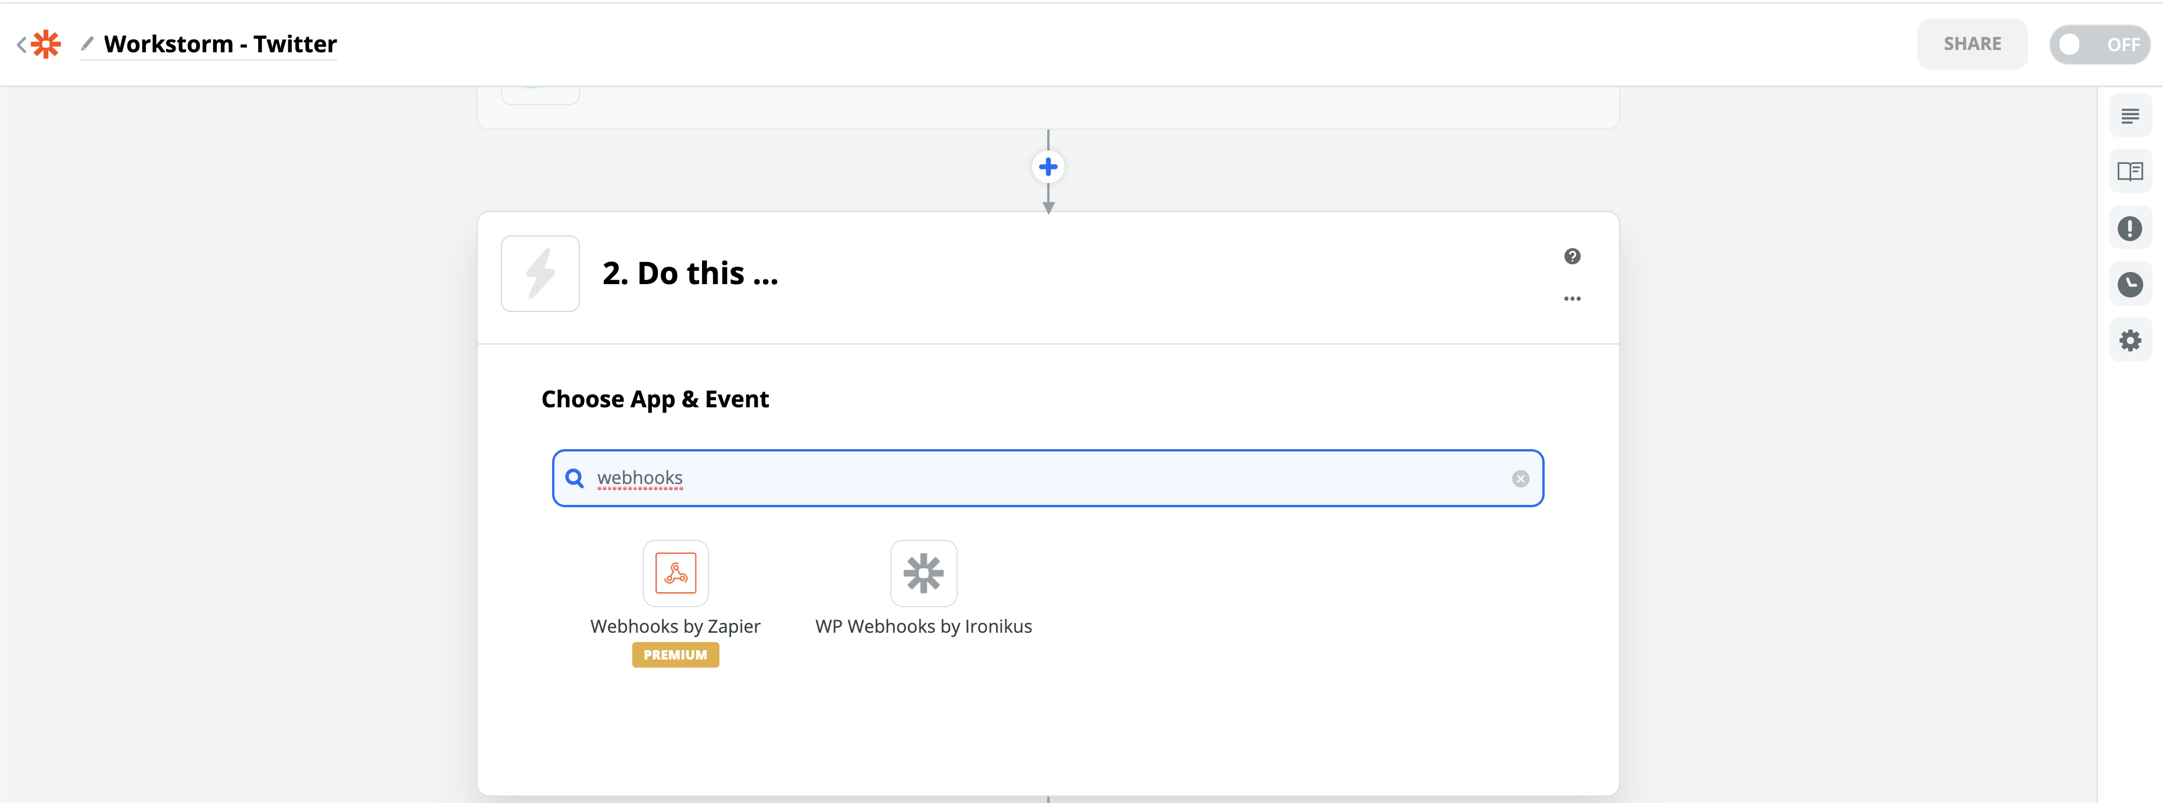Image resolution: width=2163 pixels, height=803 pixels.
Task: Click into the webhooks search field
Action: [1047, 478]
